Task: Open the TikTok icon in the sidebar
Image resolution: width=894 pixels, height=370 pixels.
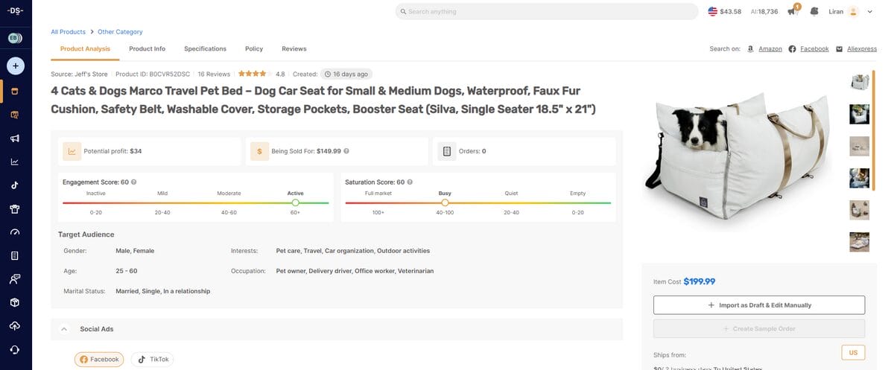Action: coord(15,185)
